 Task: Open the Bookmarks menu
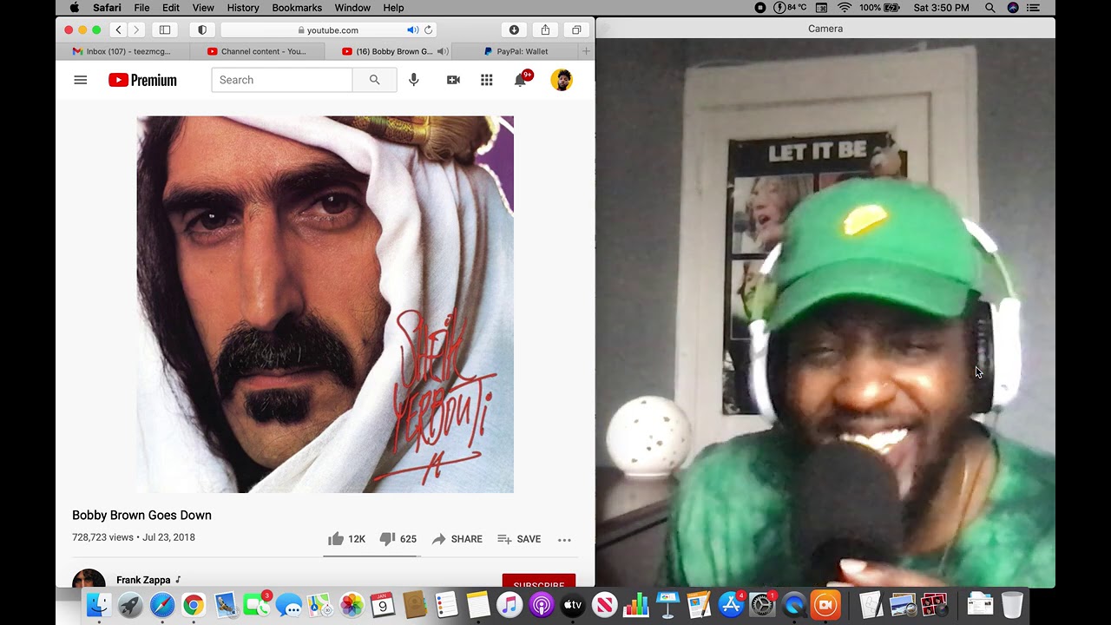[x=297, y=8]
